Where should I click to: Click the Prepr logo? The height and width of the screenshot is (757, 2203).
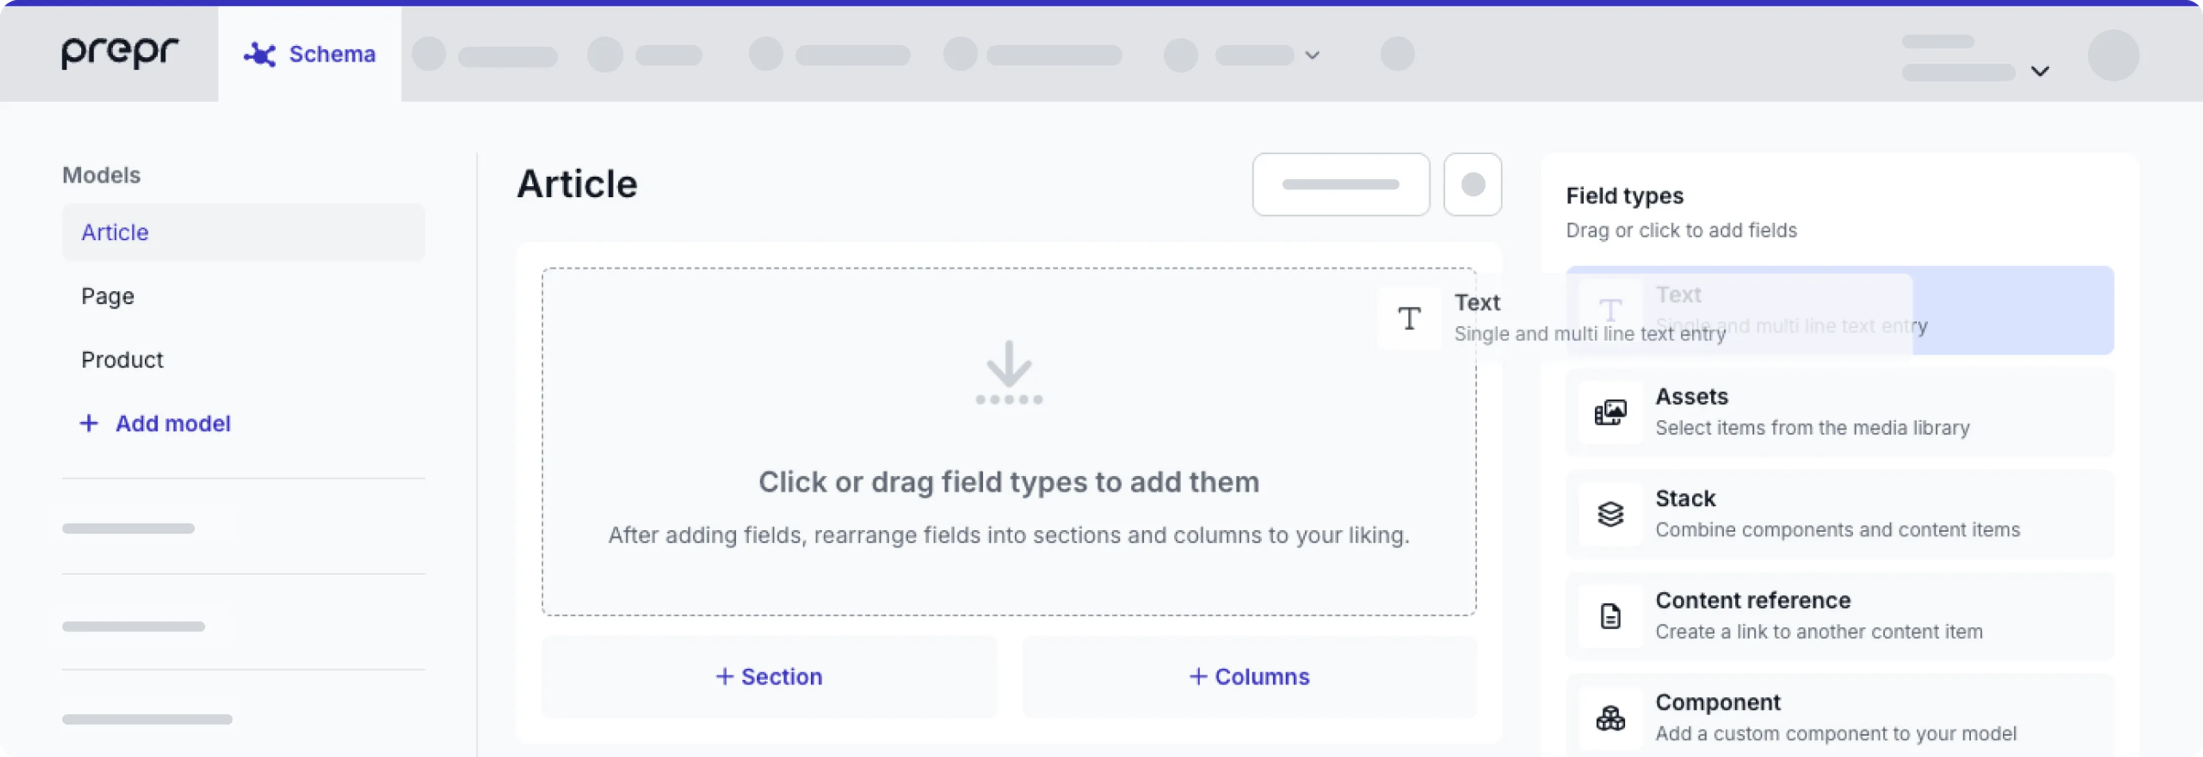120,53
